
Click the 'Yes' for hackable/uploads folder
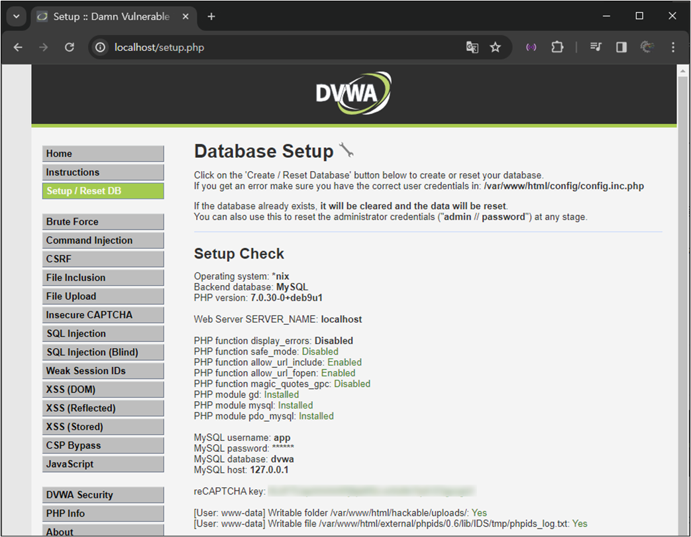(479, 512)
